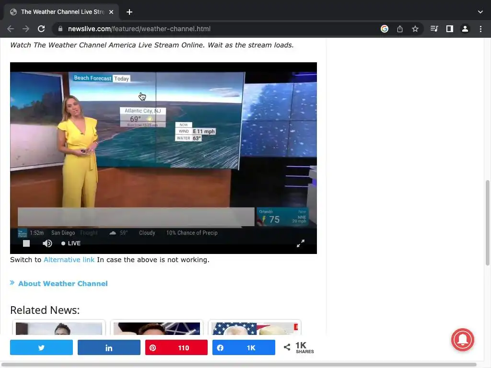Toggle the browser side panel
Screen dimensions: 491x368
[450, 29]
